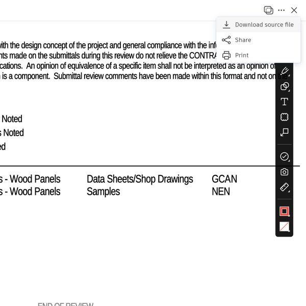Viewport: 306px width, 306px height.
Task: Click the Data Sheets/Shop Drawings text
Action: pyautogui.click(x=140, y=179)
